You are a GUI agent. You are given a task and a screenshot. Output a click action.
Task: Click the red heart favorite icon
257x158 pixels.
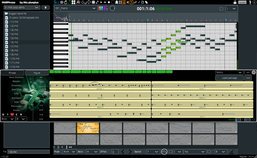click(x=12, y=114)
